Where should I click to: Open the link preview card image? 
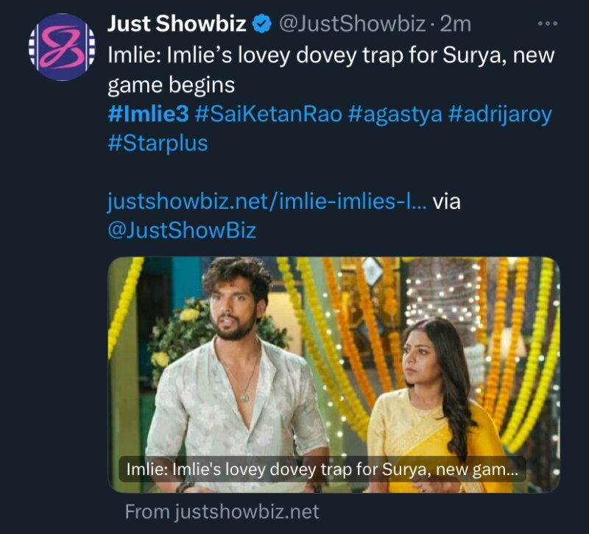(x=334, y=353)
